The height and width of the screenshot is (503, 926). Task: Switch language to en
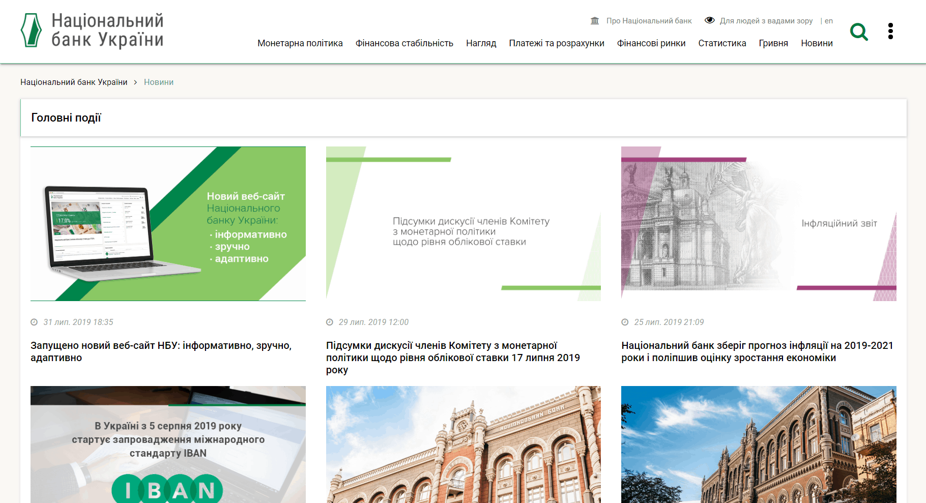(829, 21)
